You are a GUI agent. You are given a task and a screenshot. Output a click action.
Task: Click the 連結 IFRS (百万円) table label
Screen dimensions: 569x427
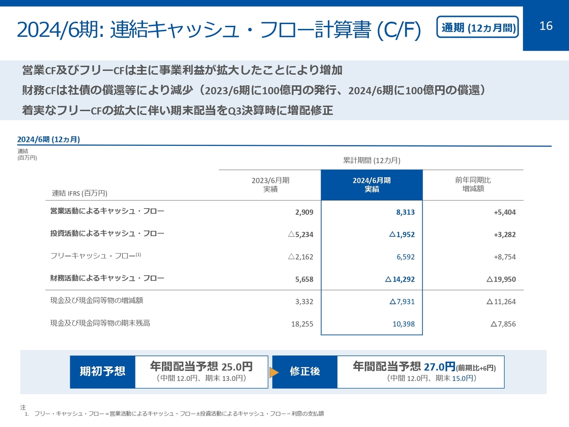[80, 193]
